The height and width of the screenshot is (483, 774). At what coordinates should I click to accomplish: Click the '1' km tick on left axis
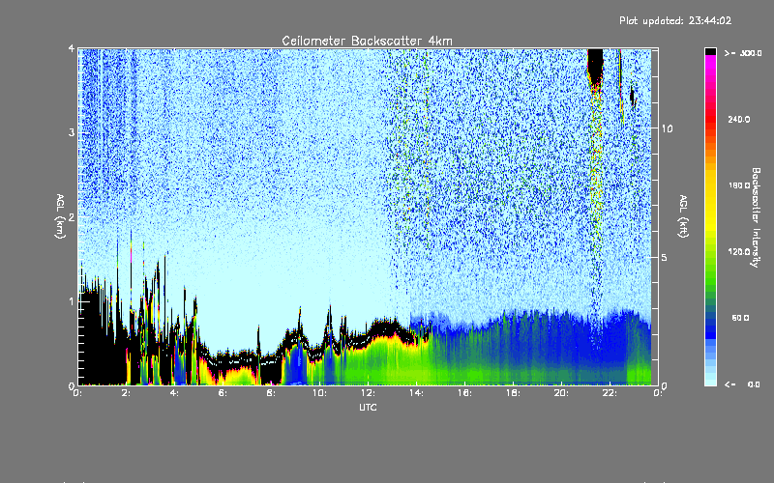point(71,301)
